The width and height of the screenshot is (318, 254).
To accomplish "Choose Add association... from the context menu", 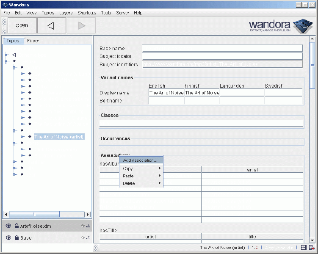I will click(x=140, y=160).
